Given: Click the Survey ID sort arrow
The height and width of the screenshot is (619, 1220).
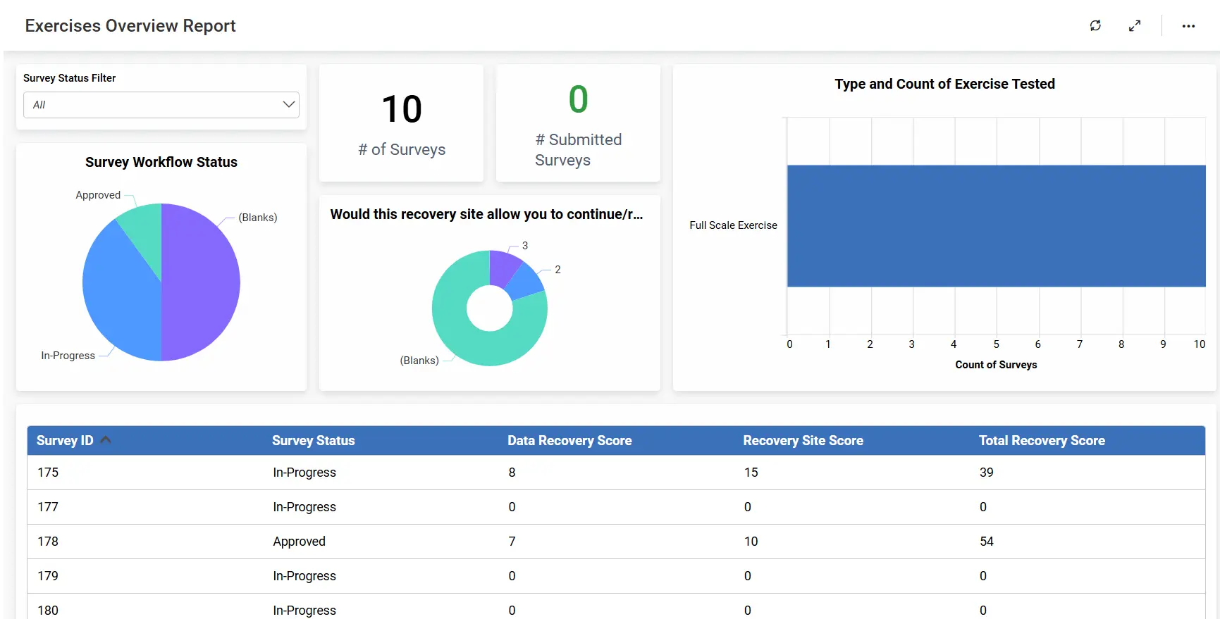Looking at the screenshot, I should click(x=106, y=440).
